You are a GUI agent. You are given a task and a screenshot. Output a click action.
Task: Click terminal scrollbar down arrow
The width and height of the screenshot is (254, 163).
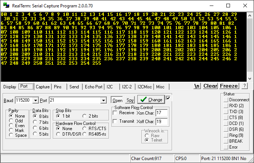tap(250, 79)
